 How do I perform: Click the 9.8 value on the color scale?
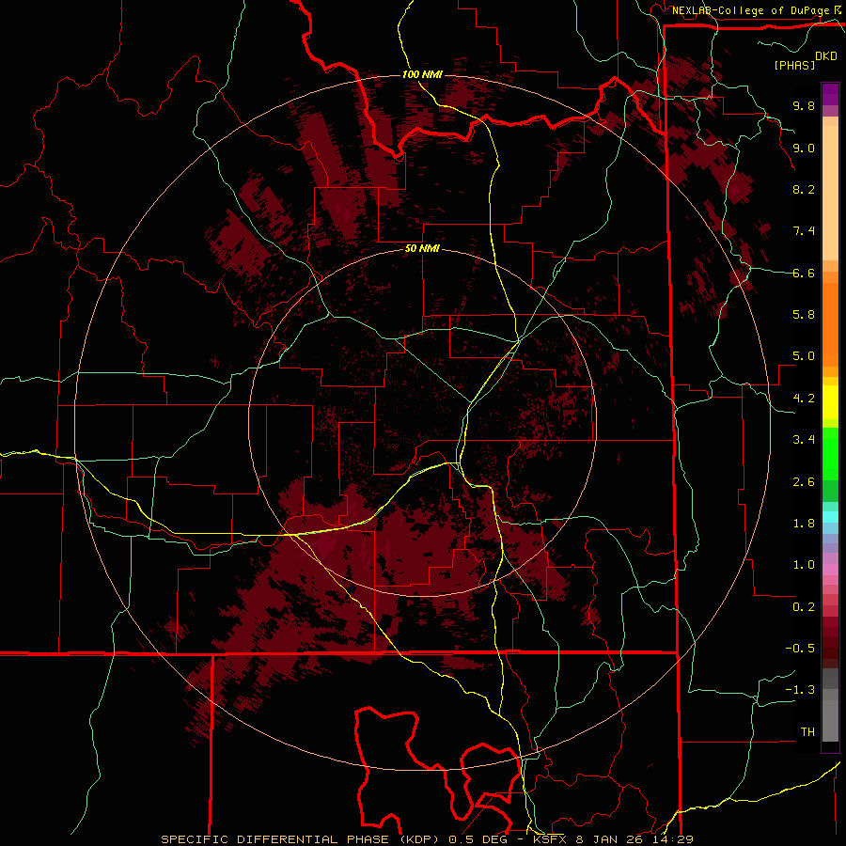(x=804, y=105)
